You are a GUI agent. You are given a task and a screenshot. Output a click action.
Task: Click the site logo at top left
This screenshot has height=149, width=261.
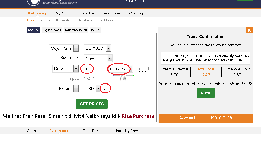33,2
